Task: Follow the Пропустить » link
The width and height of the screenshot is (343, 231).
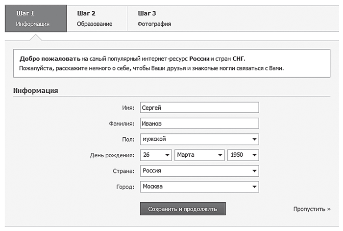Action: pyautogui.click(x=312, y=209)
